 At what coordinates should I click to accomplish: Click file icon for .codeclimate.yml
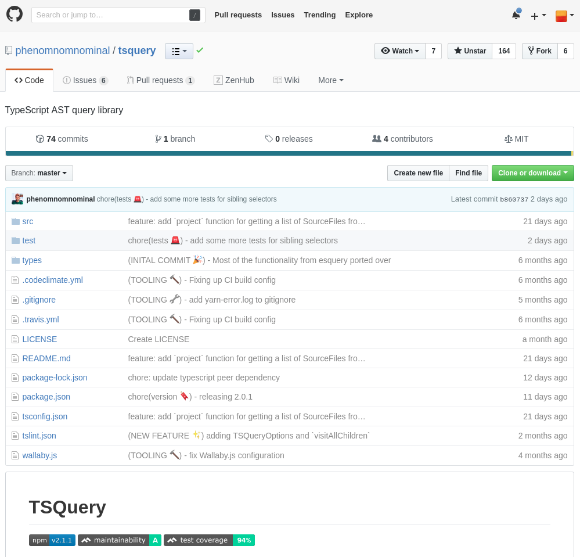pos(15,280)
